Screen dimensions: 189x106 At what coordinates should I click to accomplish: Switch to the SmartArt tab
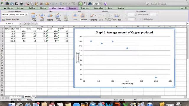tap(85, 8)
